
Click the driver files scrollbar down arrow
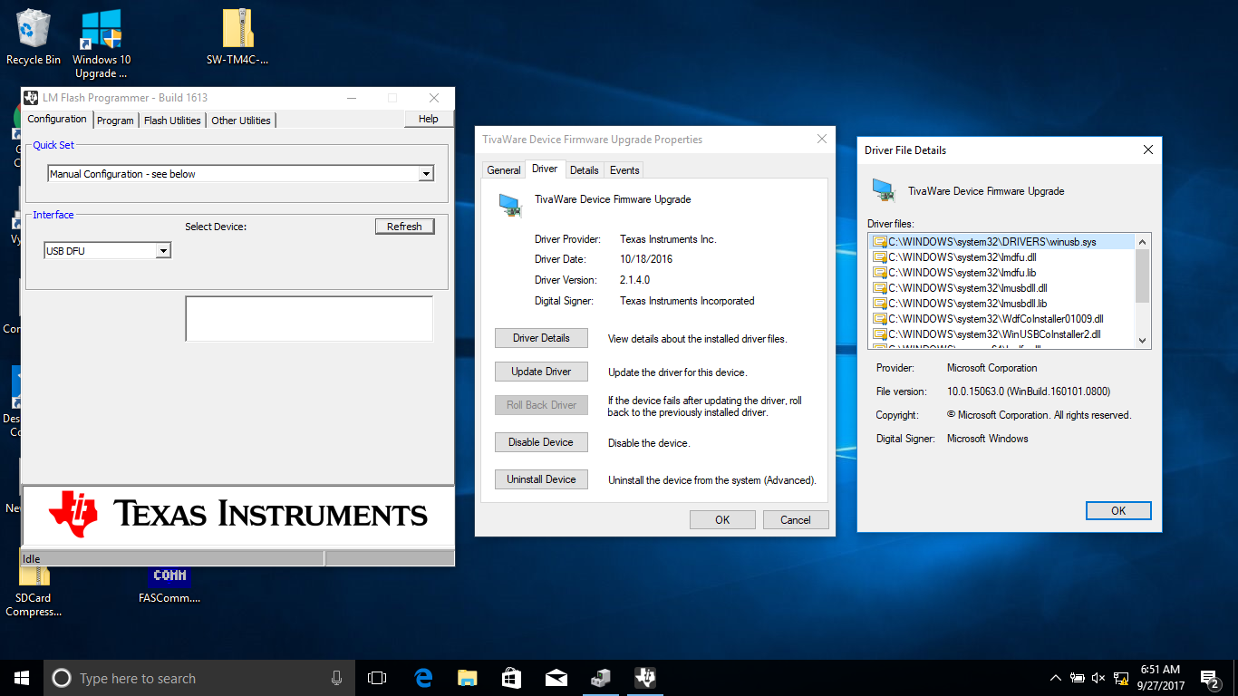click(x=1143, y=341)
